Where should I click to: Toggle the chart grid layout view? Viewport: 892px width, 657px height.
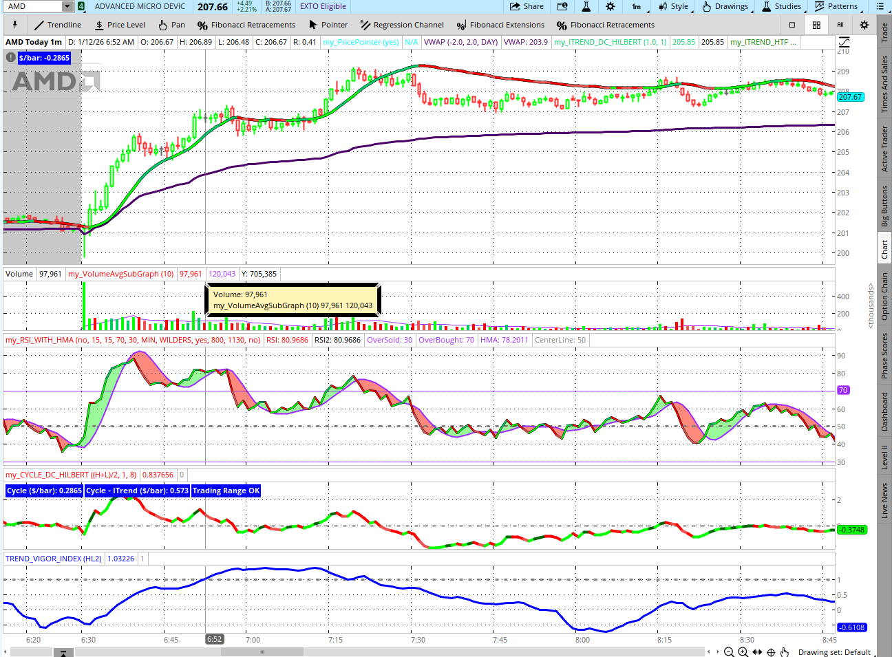coord(816,25)
